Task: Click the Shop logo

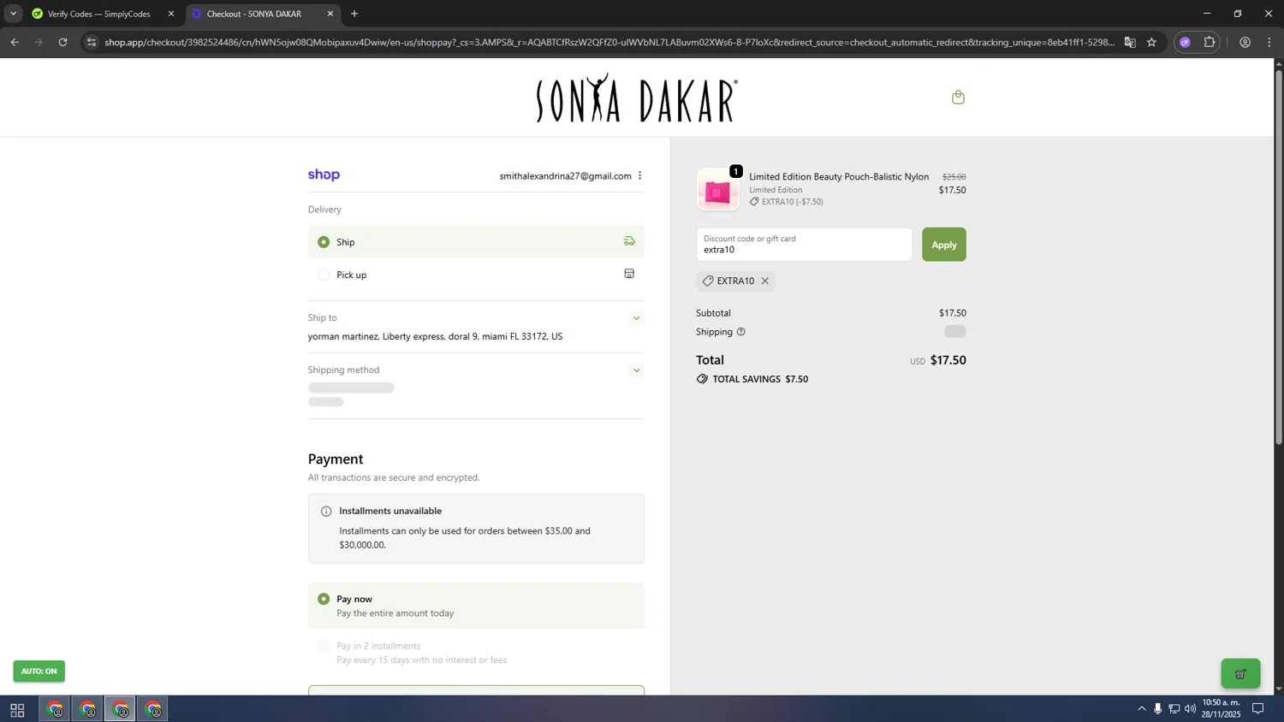Action: 324,175
